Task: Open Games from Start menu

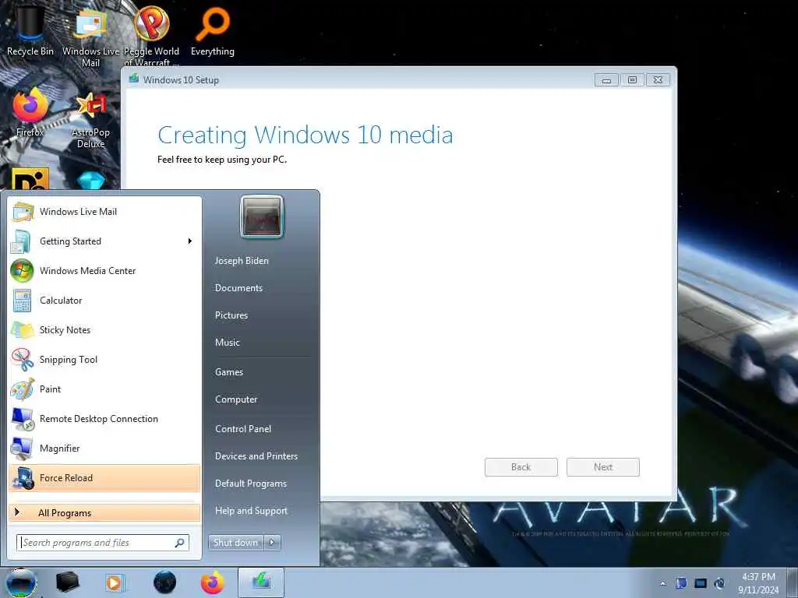Action: pos(229,372)
